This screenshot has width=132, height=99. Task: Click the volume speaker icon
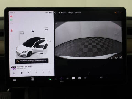101,78
